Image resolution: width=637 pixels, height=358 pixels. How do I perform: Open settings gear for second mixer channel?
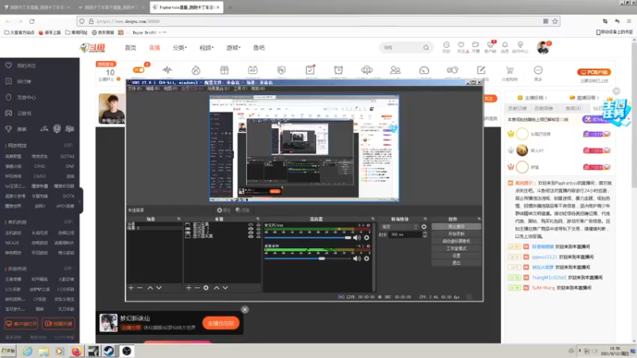click(366, 258)
